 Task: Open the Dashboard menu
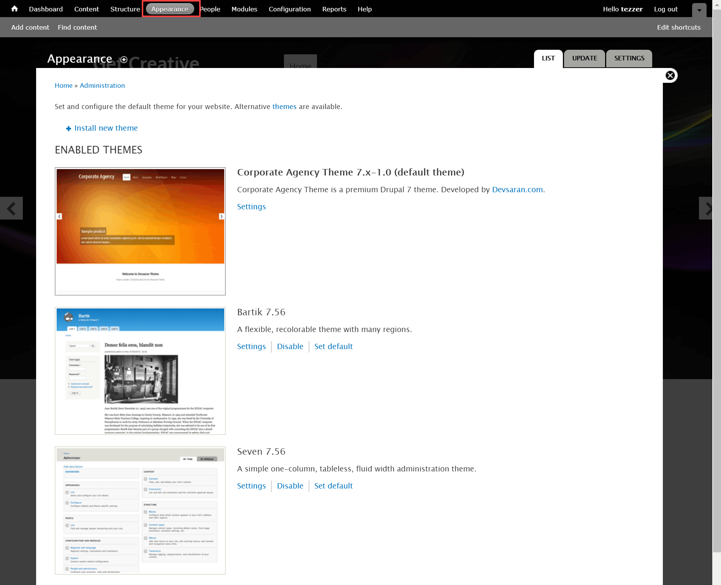tap(46, 9)
